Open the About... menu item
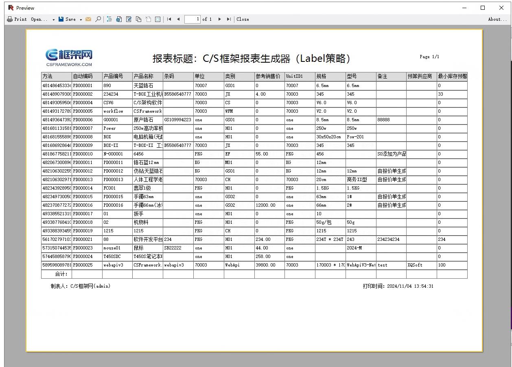Screen dimensions: 512x367 click(497, 19)
